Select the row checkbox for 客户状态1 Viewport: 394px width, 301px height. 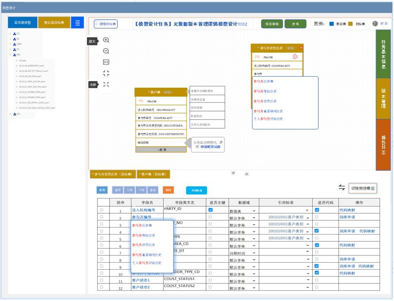tap(101, 280)
